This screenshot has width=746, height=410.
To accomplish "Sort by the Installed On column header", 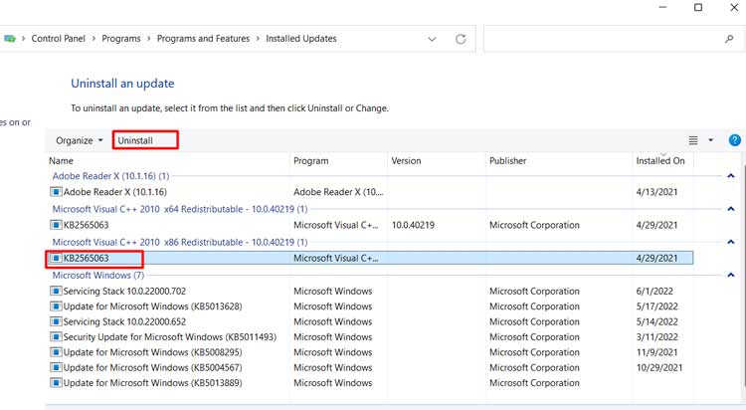I will coord(660,161).
